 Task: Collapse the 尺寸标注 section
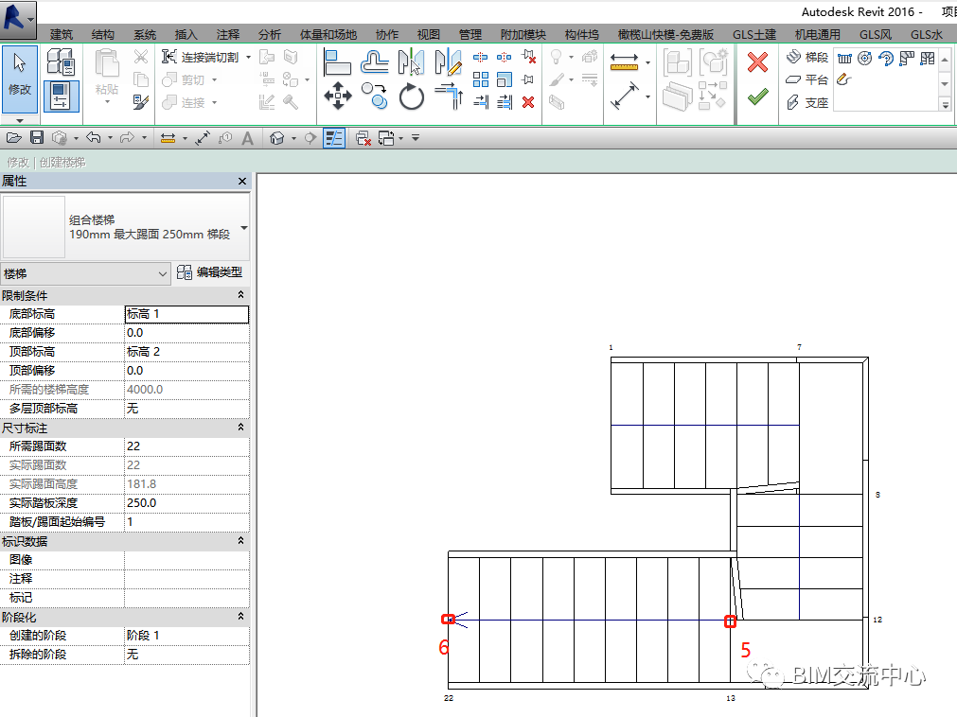240,428
